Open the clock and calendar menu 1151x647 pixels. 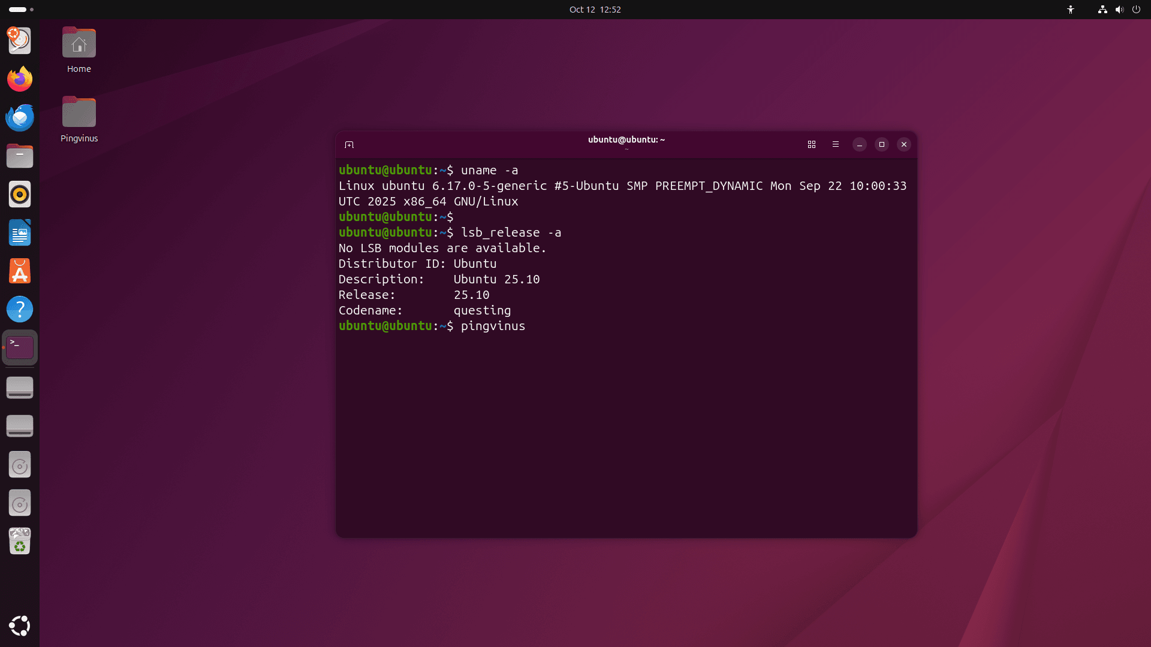595,10
